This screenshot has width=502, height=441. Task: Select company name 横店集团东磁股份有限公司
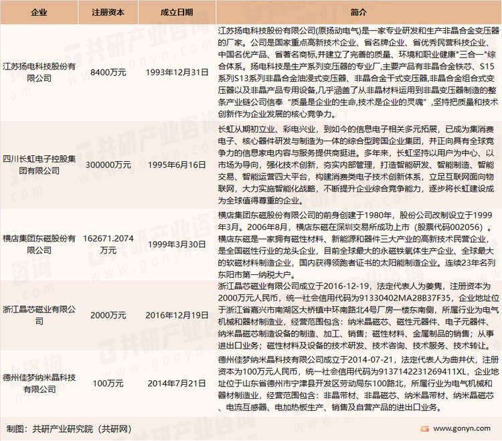pos(39,244)
